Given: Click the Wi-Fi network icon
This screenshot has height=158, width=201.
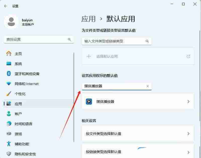Looking at the screenshot, I should (9, 84).
